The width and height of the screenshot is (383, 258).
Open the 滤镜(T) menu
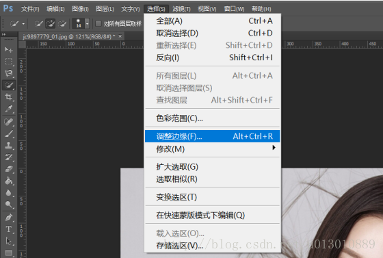click(181, 9)
